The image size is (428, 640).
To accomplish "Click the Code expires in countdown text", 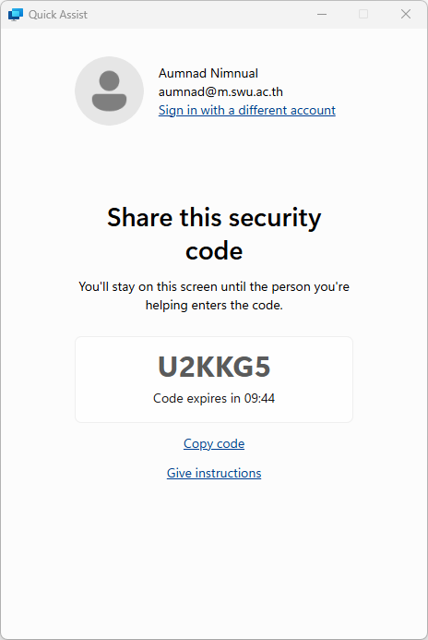I will [214, 398].
